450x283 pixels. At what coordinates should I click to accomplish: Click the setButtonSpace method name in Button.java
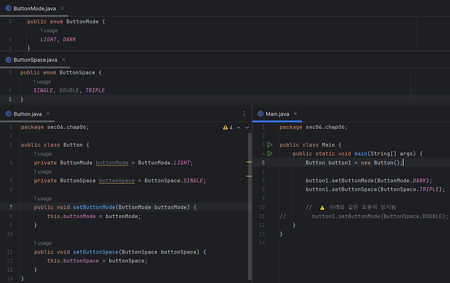[96, 252]
